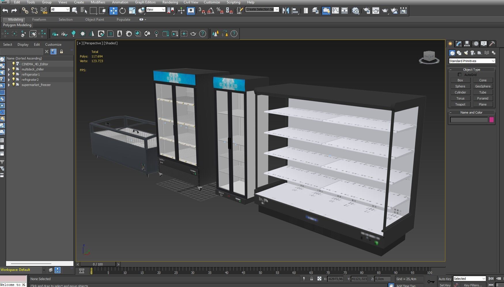Open the Motion command panel tab

click(x=475, y=44)
